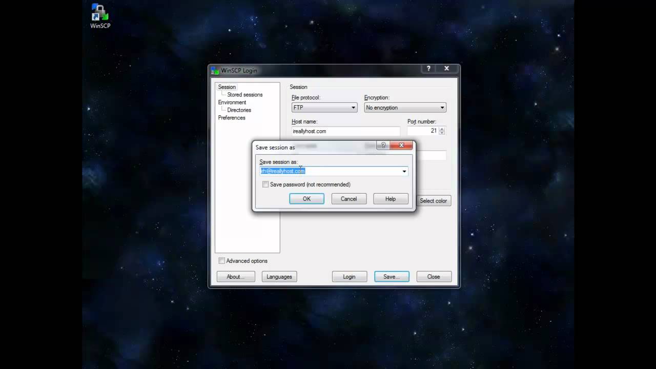
Task: Click the Save... button
Action: point(392,277)
